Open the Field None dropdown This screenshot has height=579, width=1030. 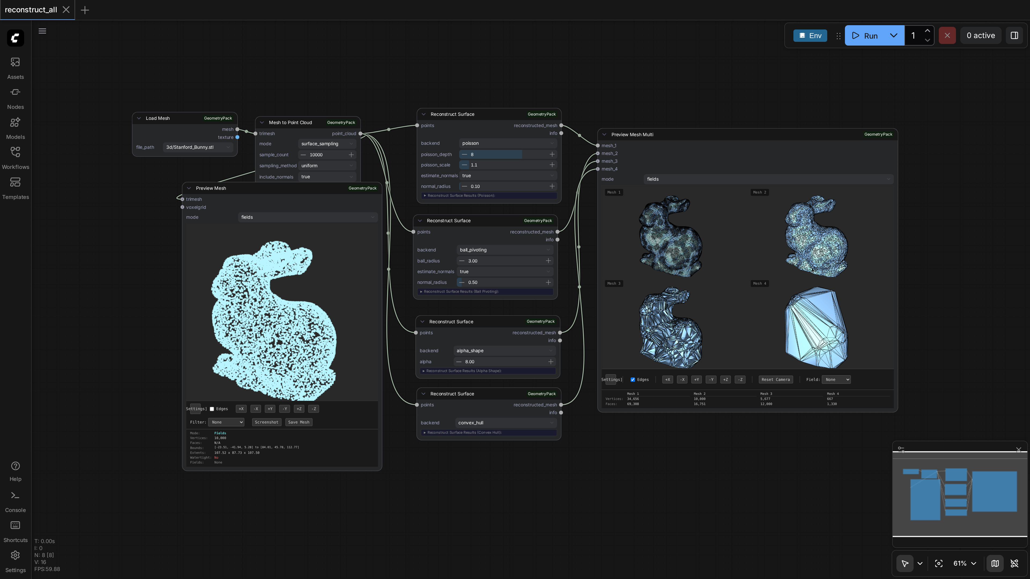[x=836, y=380]
